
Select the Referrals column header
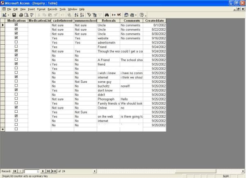109,21
